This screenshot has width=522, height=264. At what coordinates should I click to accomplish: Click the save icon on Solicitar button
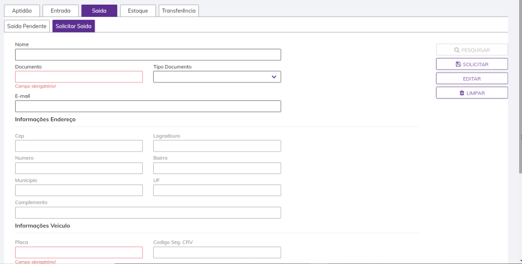point(458,64)
